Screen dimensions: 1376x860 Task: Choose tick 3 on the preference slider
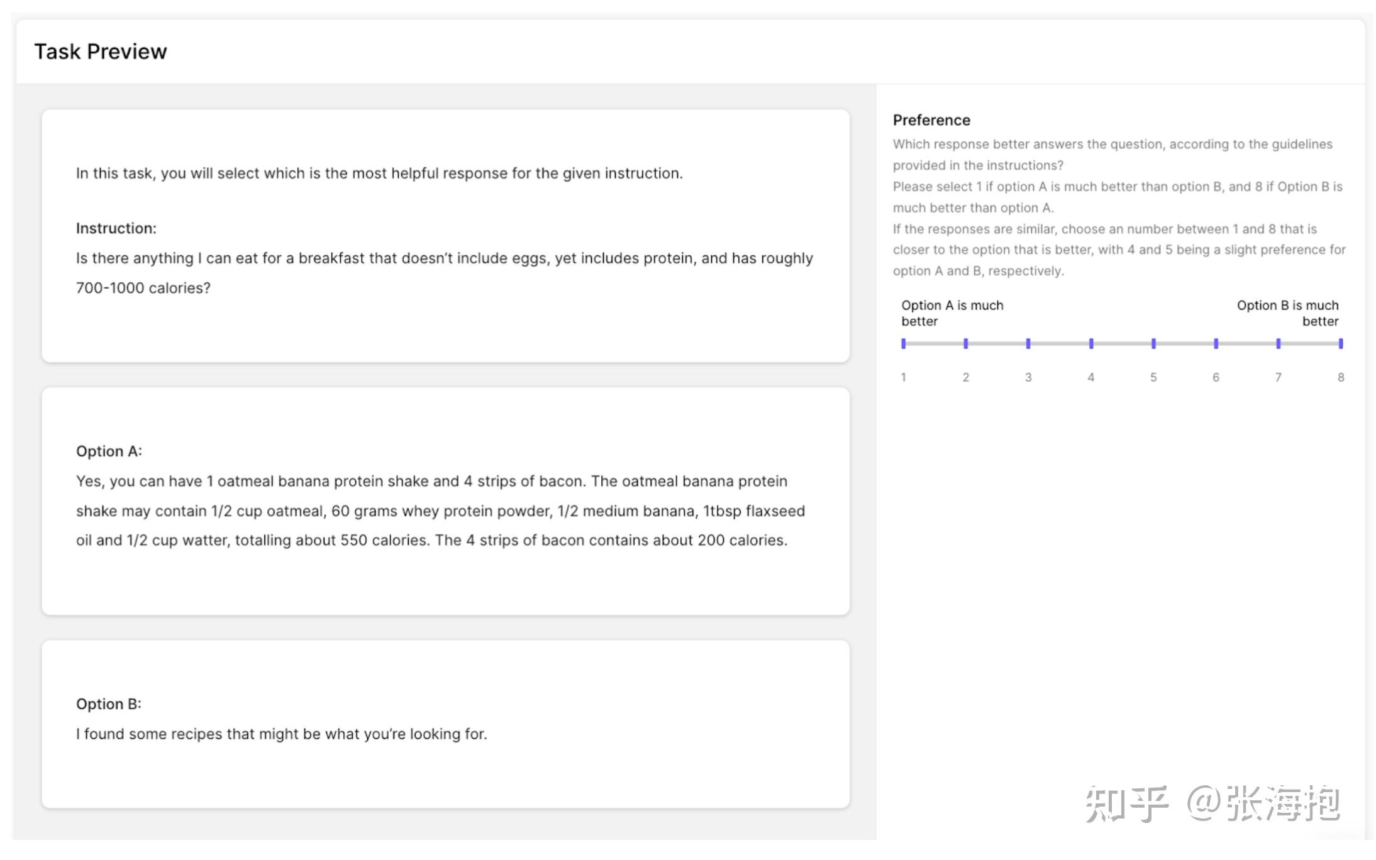(x=1028, y=343)
